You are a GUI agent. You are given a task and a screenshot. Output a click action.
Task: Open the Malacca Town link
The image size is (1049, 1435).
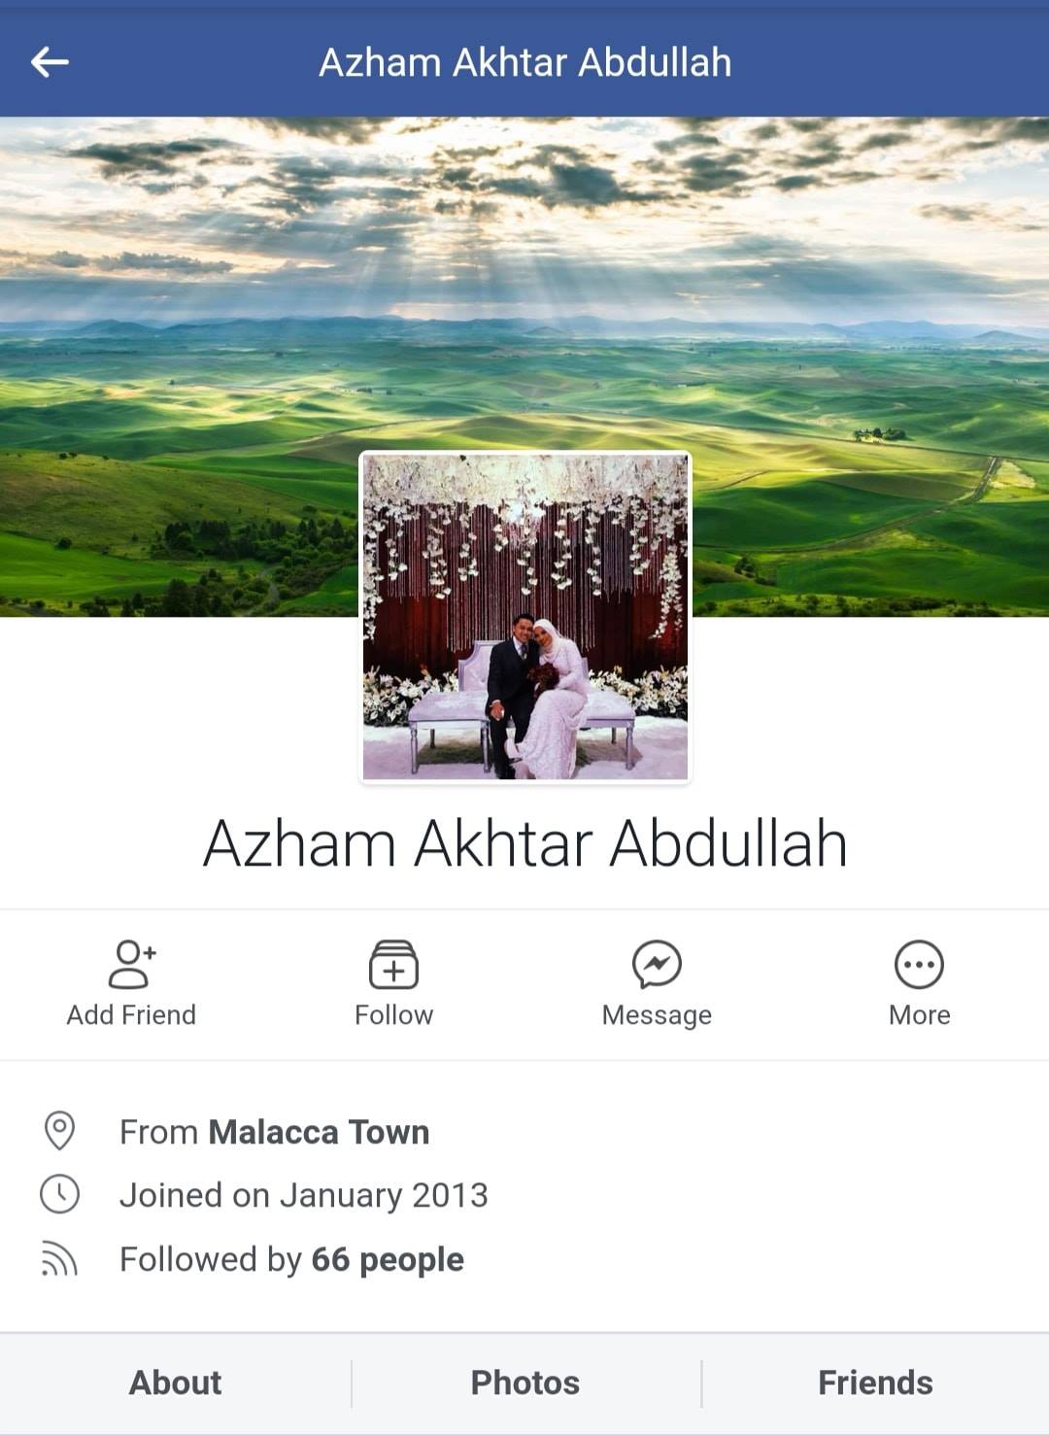(319, 1132)
